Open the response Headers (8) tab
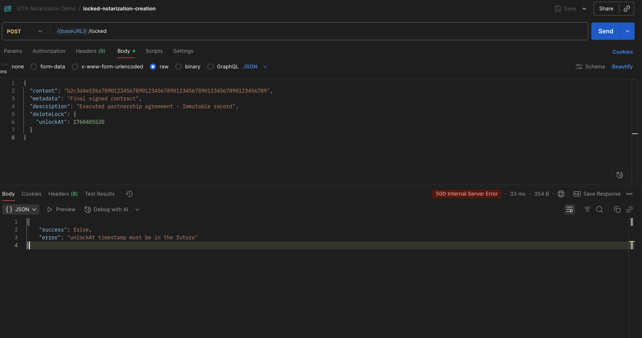The height and width of the screenshot is (338, 642). [62, 194]
